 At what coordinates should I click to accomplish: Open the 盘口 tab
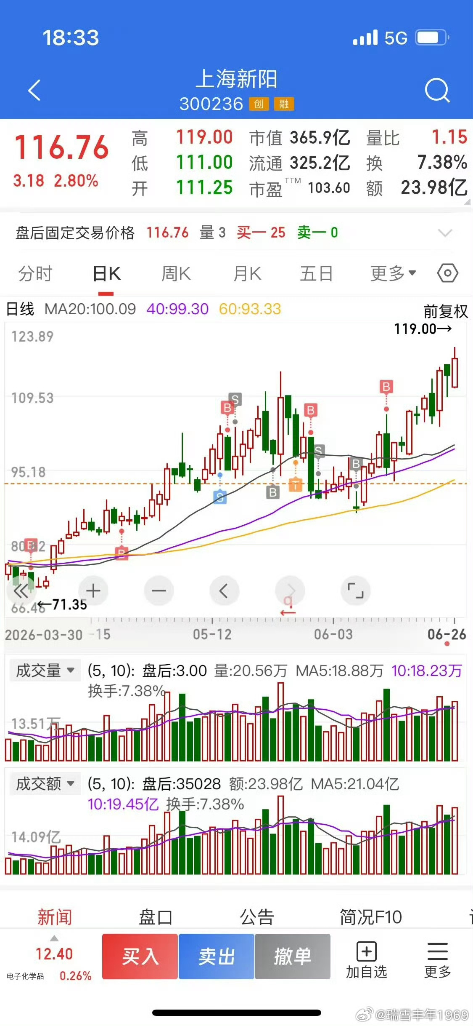coord(156,916)
